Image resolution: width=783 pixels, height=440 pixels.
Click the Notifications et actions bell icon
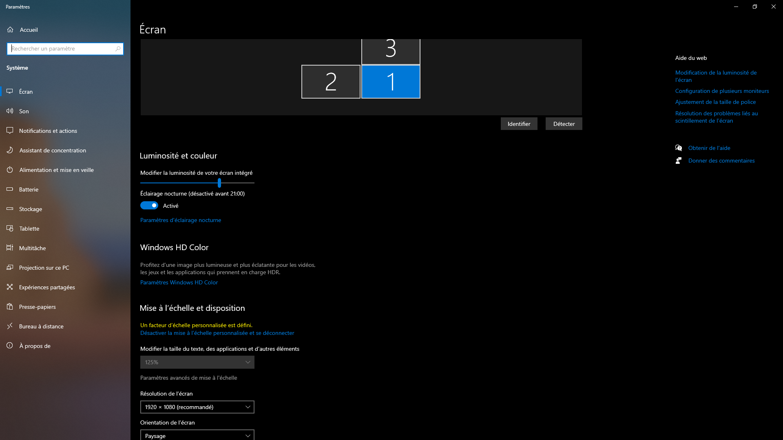10,130
